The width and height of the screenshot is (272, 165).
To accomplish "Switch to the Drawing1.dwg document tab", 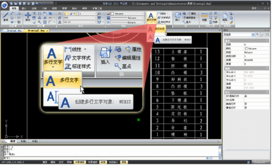I will [x=14, y=30].
